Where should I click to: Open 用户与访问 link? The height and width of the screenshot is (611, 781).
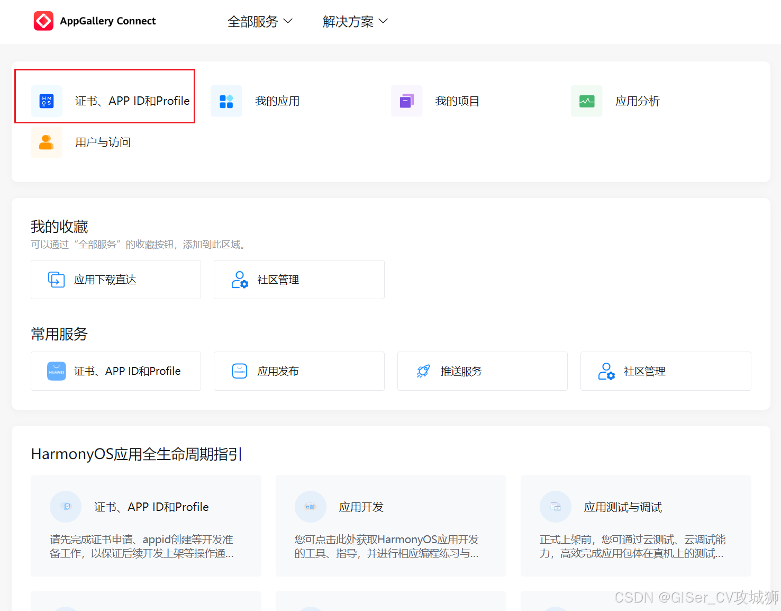(x=103, y=142)
